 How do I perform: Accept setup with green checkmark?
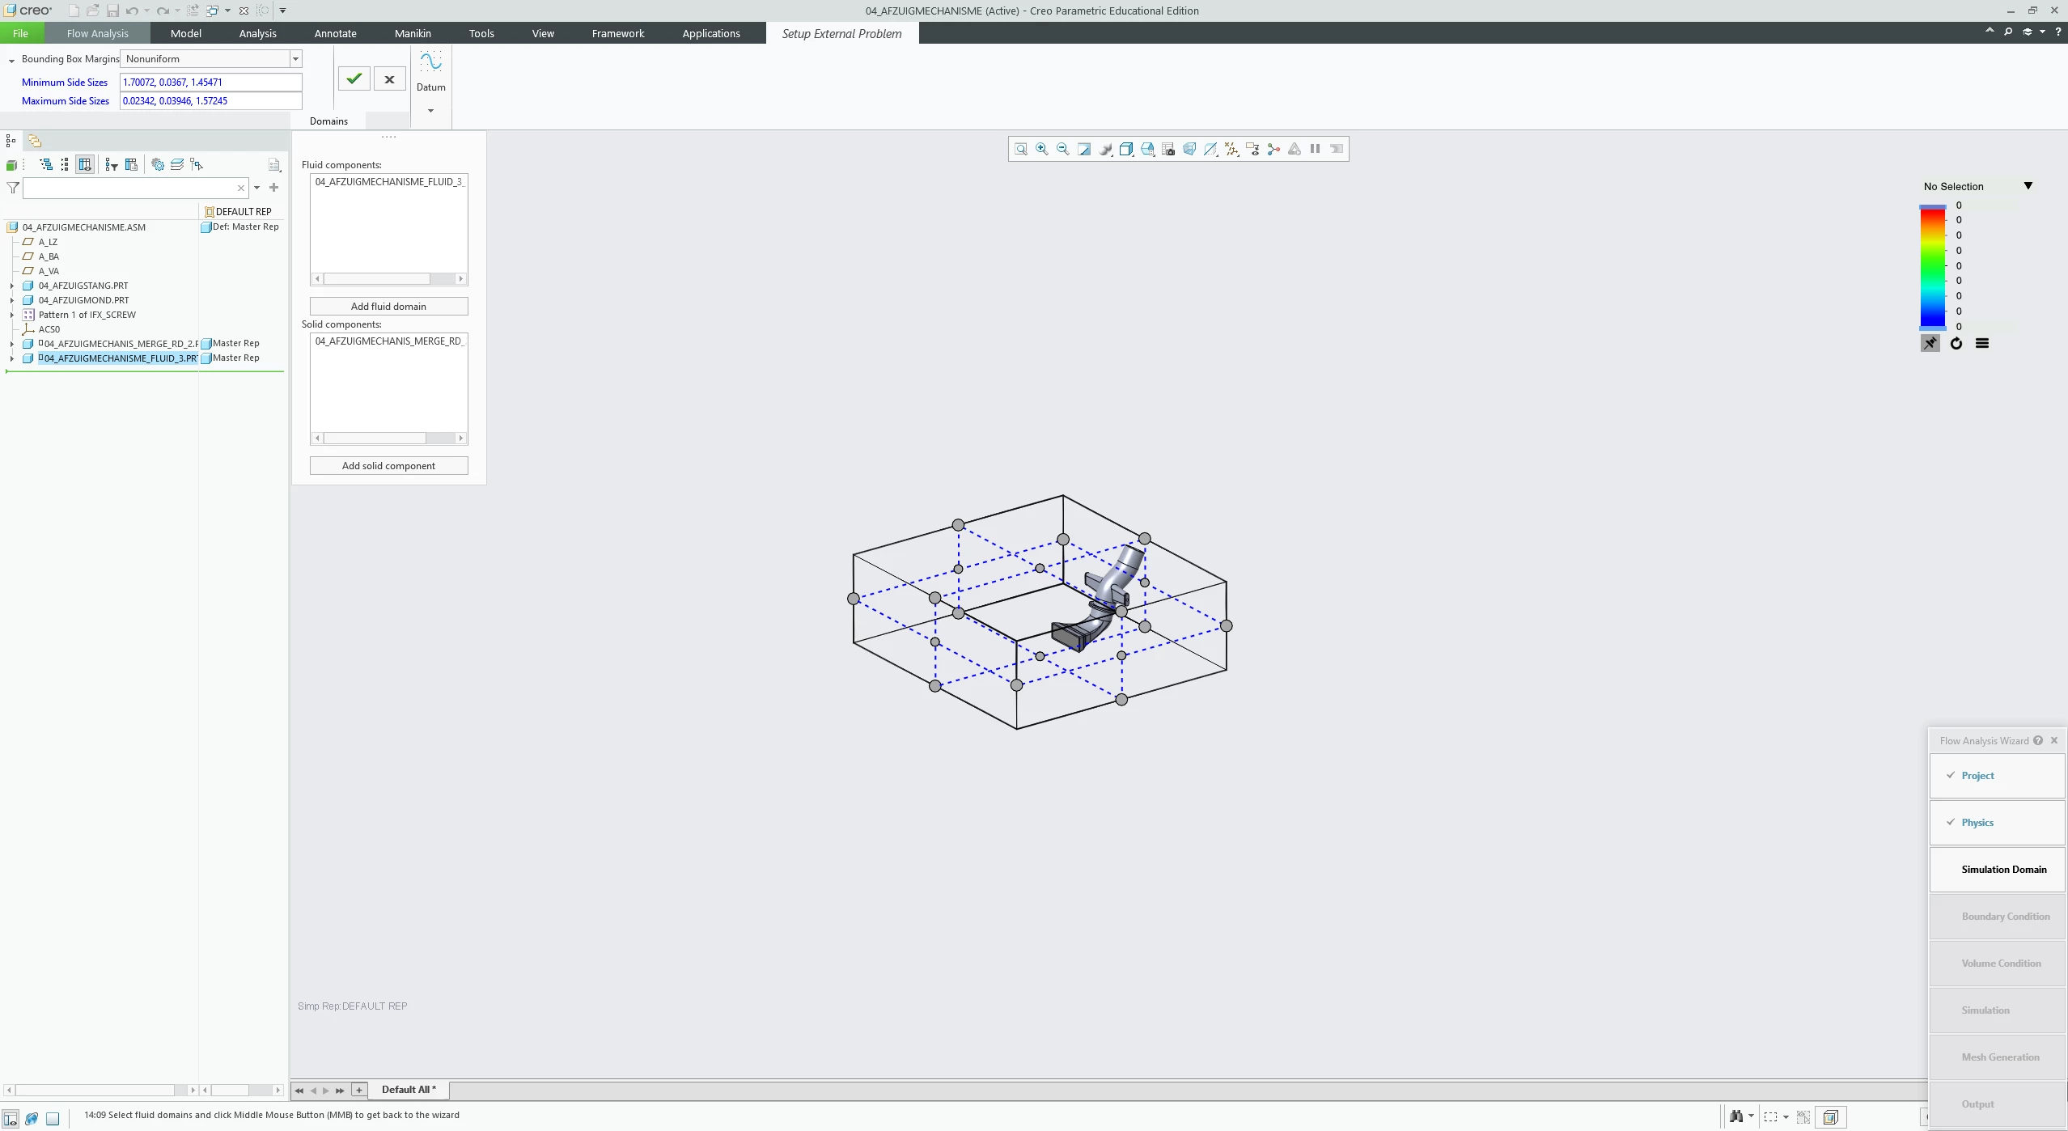click(x=354, y=79)
